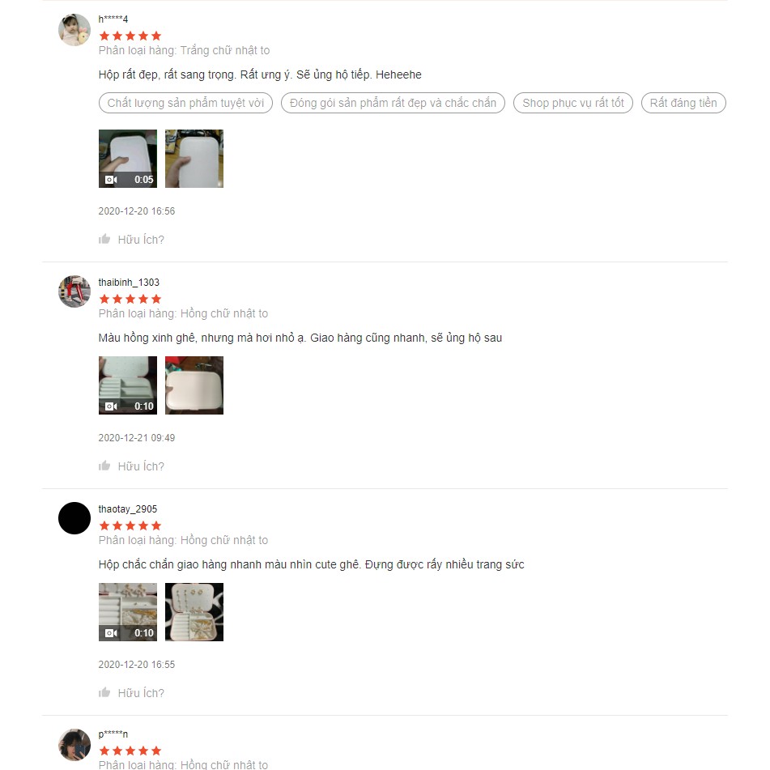Select 'Shop phục vụ rất tốt' tag
Screen dimensions: 770x770
[573, 103]
